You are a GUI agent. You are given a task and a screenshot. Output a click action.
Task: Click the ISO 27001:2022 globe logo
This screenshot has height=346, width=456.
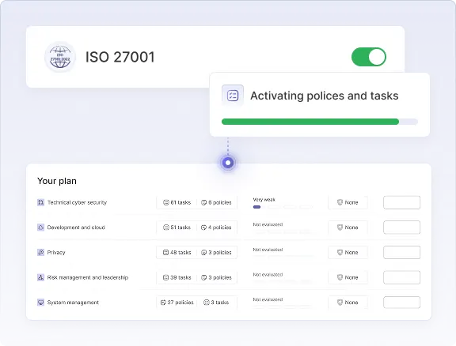tap(60, 57)
